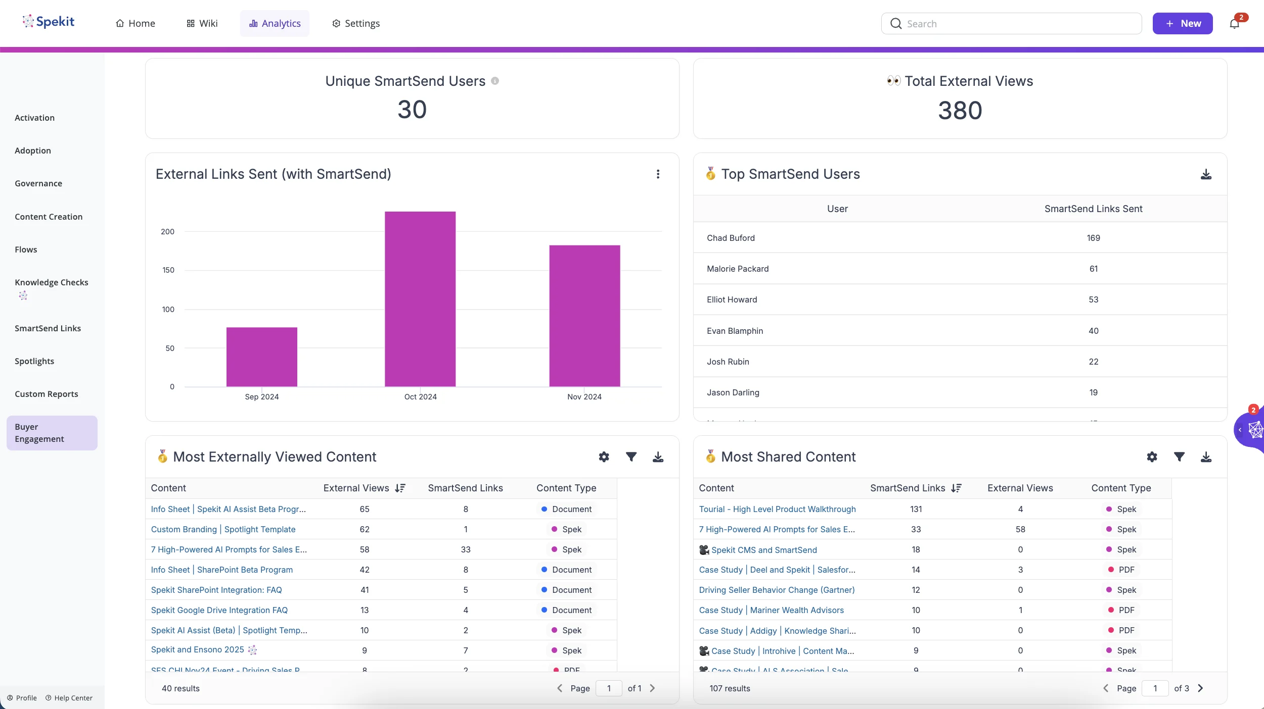Image resolution: width=1264 pixels, height=709 pixels.
Task: Click the Content Type column header in Most Shared Content
Action: [x=1121, y=488]
